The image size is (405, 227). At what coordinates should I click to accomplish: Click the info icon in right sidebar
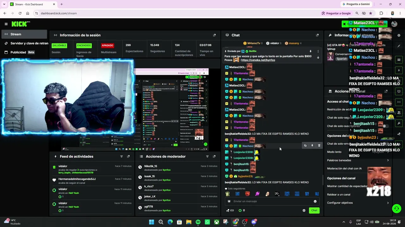(x=399, y=35)
